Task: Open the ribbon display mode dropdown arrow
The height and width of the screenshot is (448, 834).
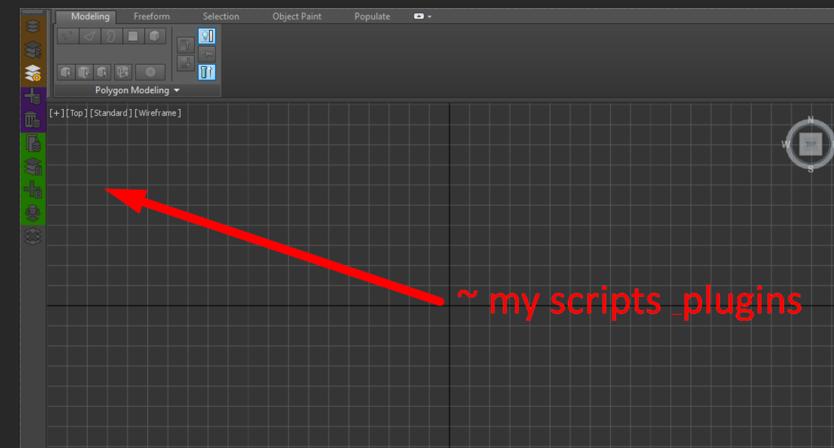Action: [429, 16]
